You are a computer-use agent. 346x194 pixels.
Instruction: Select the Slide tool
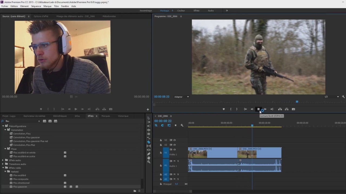pos(149,150)
